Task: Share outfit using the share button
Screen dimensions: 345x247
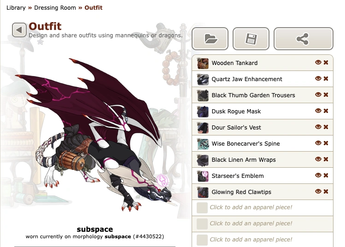Action: [x=304, y=39]
